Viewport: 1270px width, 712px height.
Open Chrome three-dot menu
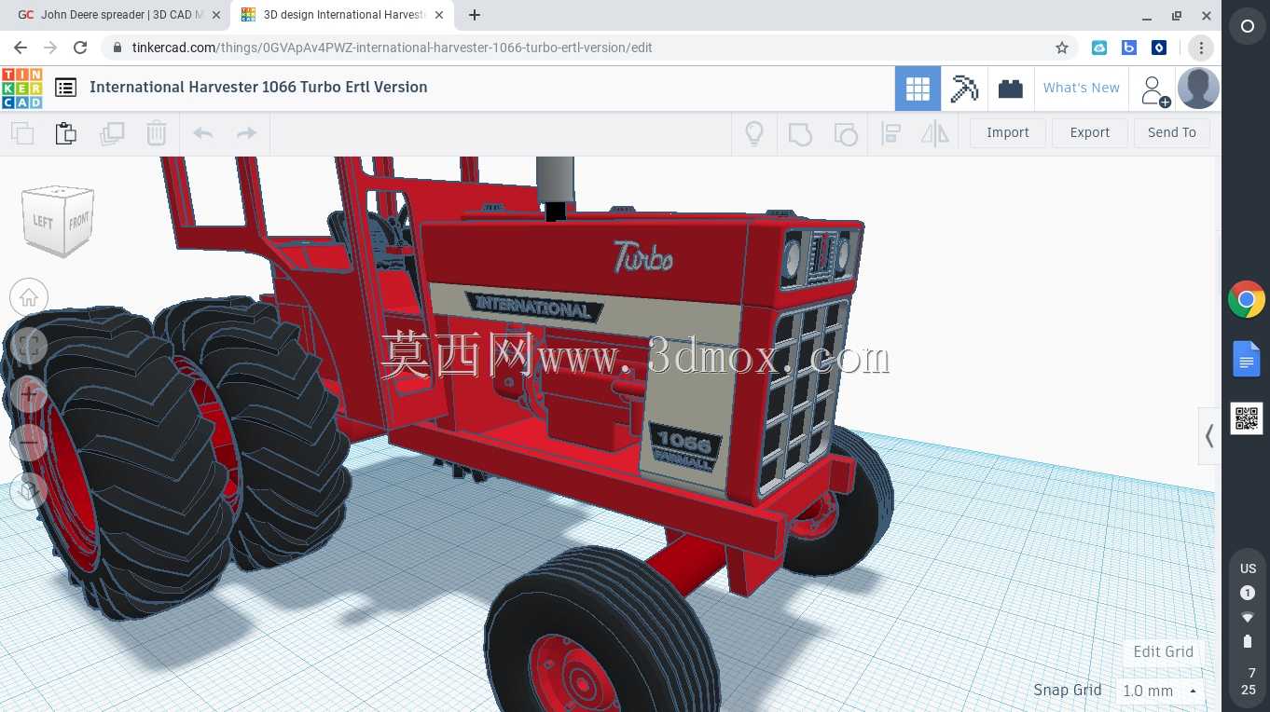point(1201,48)
